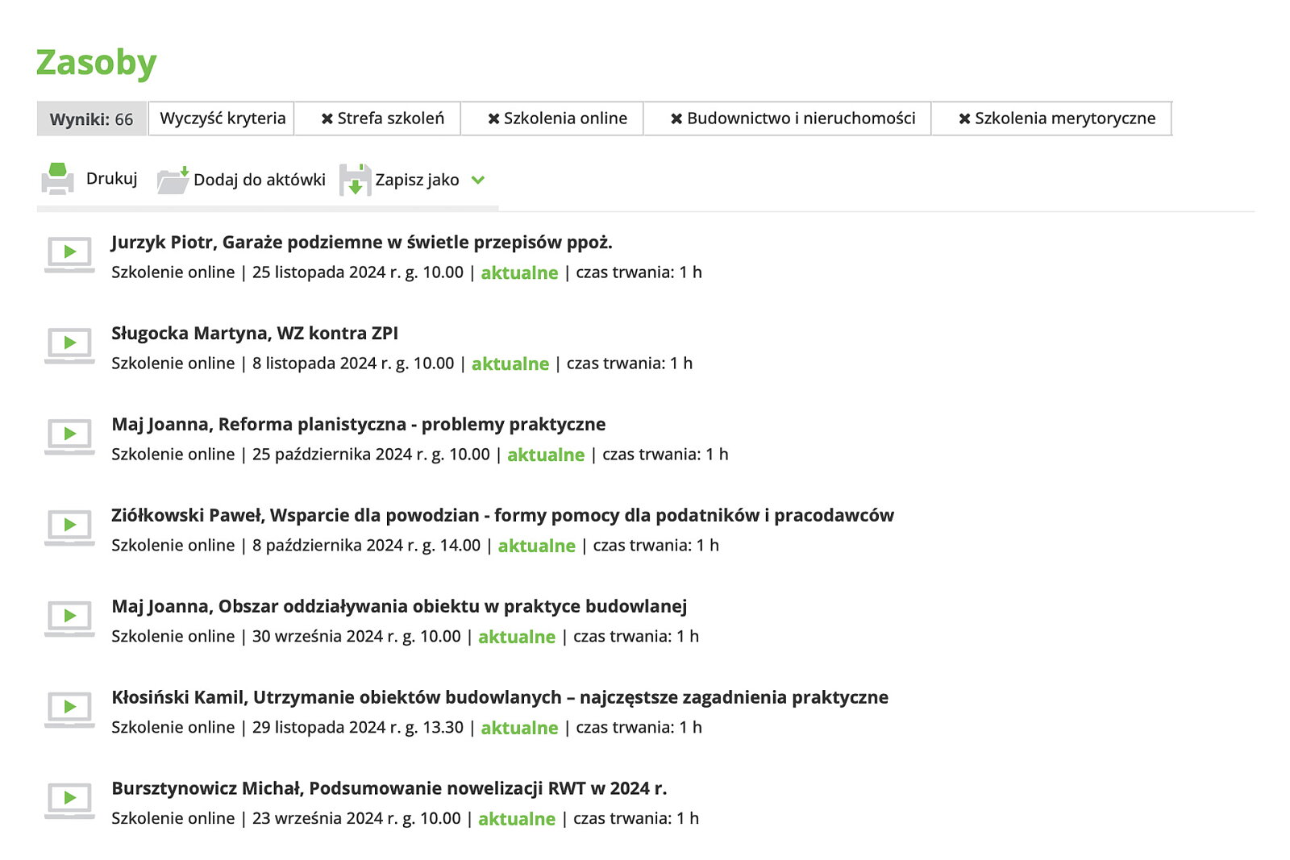Click date text 25 listopada 2024 r. g. 10.00
This screenshot has width=1290, height=860.
(358, 272)
